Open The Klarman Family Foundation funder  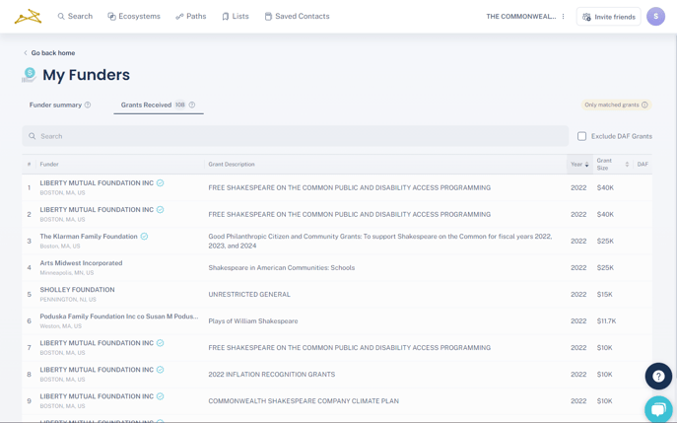coord(89,237)
